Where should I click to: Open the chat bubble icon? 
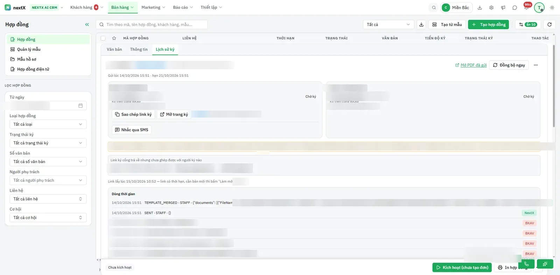tap(514, 7)
